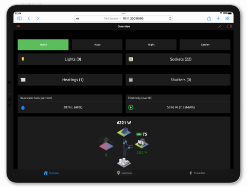This screenshot has height=187, width=247.
Task: Open the Sockets (22) tile
Action: [x=178, y=59]
